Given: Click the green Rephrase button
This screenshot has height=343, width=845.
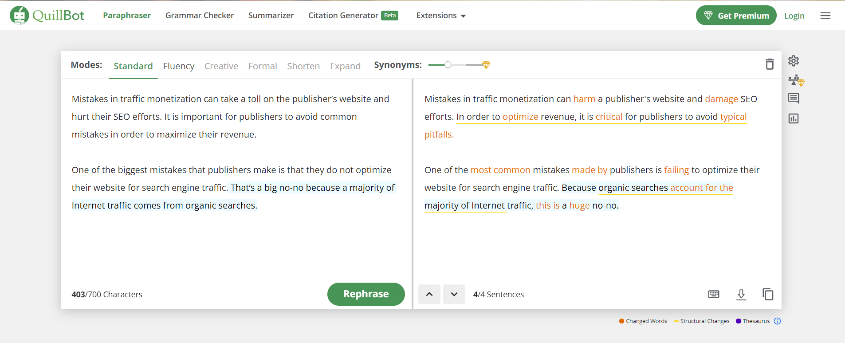Looking at the screenshot, I should tap(366, 294).
